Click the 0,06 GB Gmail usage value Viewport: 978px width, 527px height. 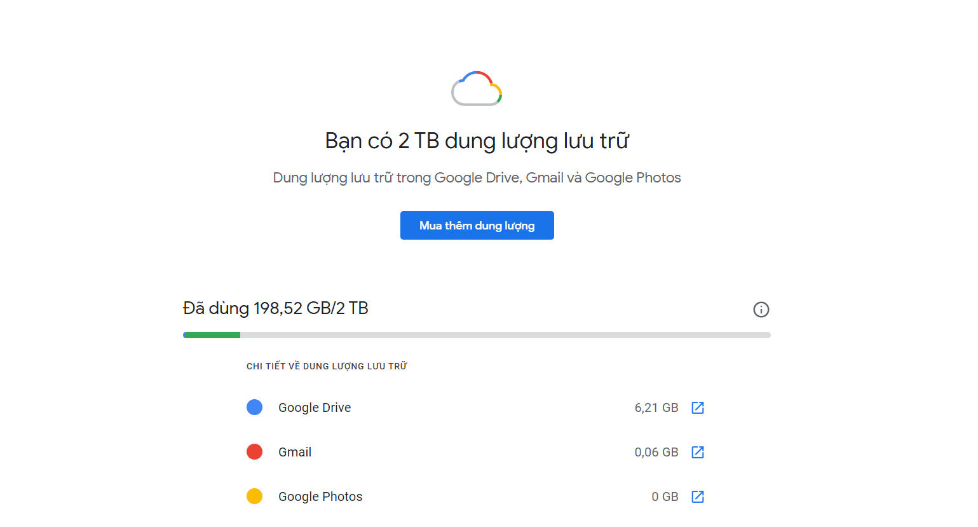pyautogui.click(x=656, y=452)
